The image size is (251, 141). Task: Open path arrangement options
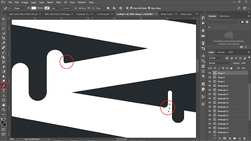120,8
